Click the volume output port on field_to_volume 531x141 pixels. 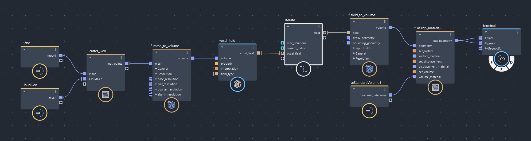pos(391,27)
